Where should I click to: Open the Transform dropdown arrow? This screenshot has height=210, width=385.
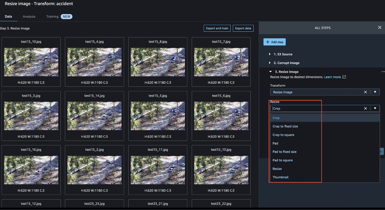[375, 92]
